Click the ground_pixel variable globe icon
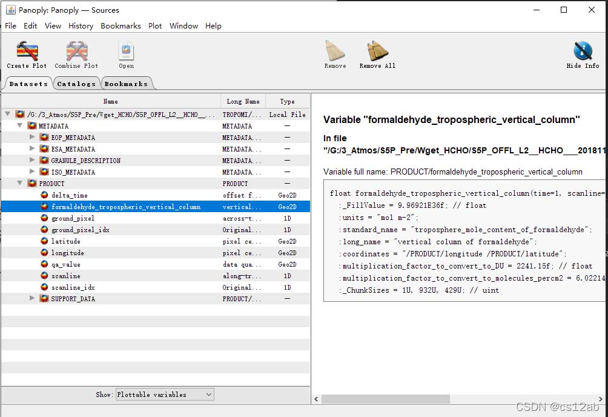 pyautogui.click(x=44, y=218)
